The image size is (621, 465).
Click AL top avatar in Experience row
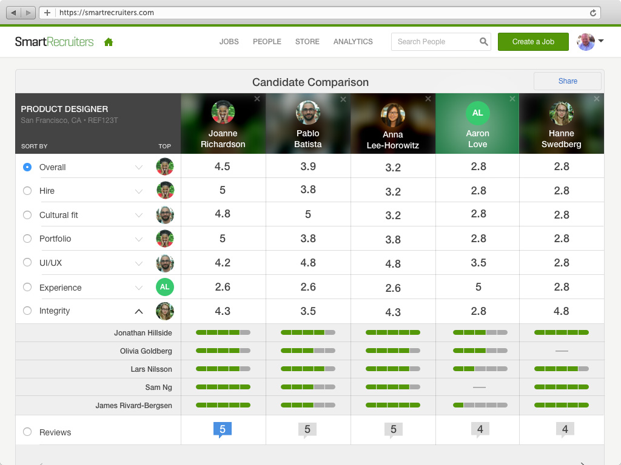(165, 287)
